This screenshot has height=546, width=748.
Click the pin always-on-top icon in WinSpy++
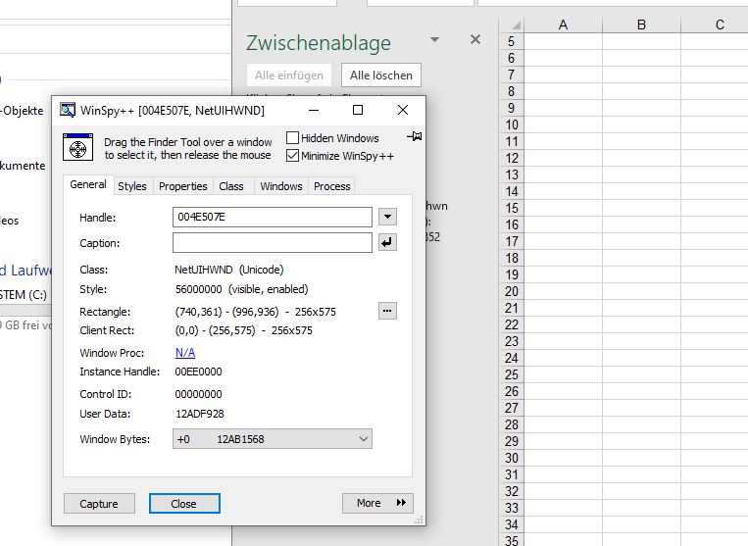(414, 137)
